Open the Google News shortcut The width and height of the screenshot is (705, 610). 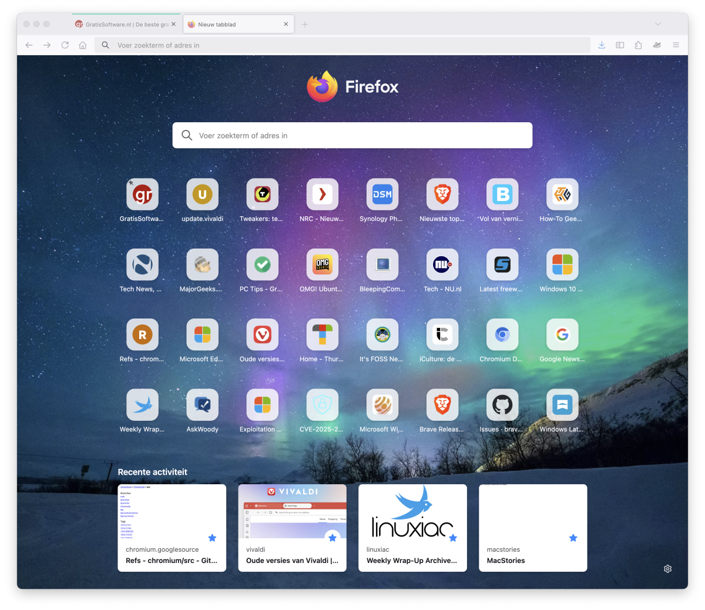[x=562, y=334]
